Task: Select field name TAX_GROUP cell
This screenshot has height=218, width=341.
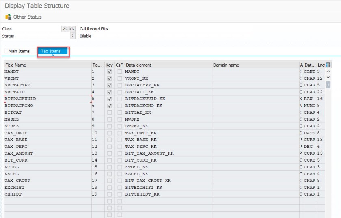Action: point(47,181)
